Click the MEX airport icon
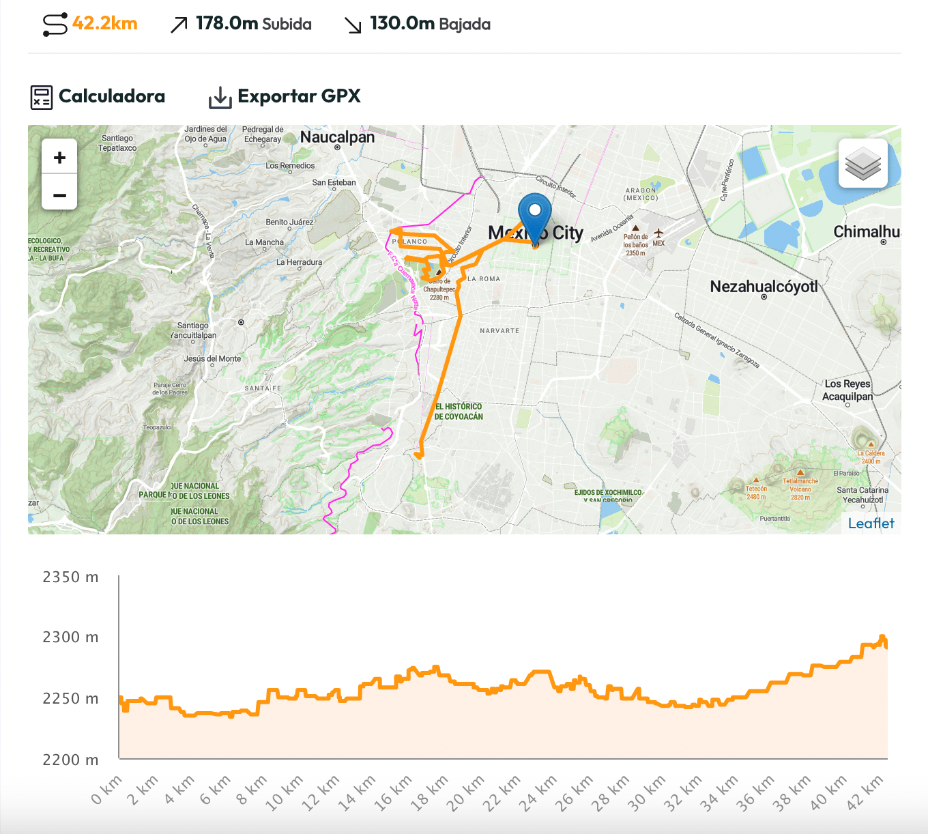928x834 pixels. (x=658, y=233)
